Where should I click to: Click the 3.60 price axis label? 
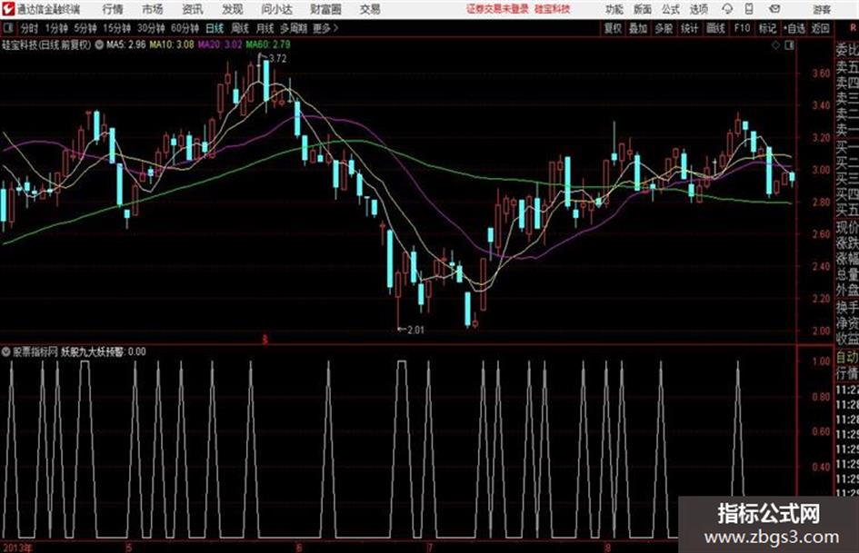pyautogui.click(x=821, y=74)
